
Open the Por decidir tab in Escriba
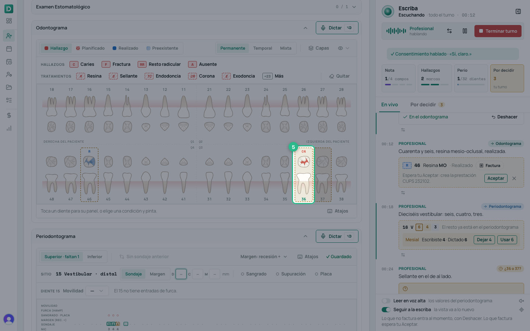pyautogui.click(x=427, y=105)
